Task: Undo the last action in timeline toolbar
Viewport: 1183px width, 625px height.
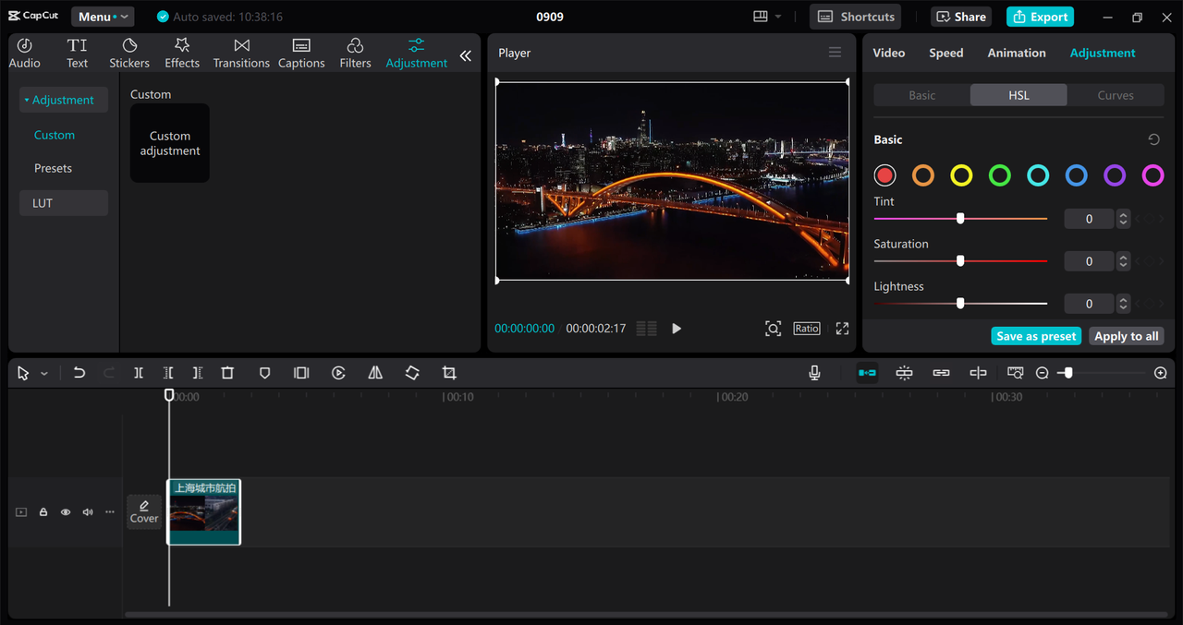Action: click(x=79, y=373)
